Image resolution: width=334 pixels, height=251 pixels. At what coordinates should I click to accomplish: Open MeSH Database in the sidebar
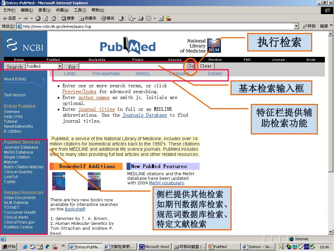(x=19, y=152)
